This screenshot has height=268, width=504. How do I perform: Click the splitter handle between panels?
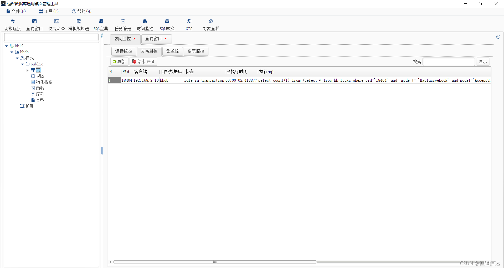tap(102, 151)
